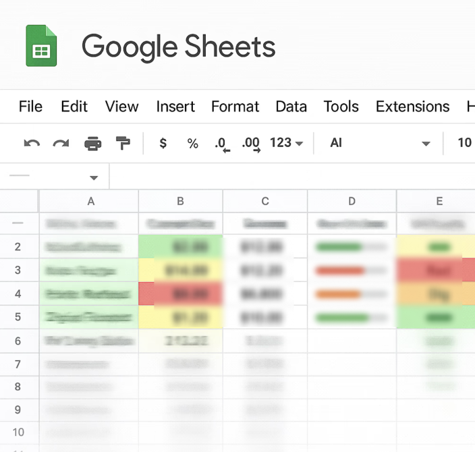Open the Format menu

coord(235,107)
